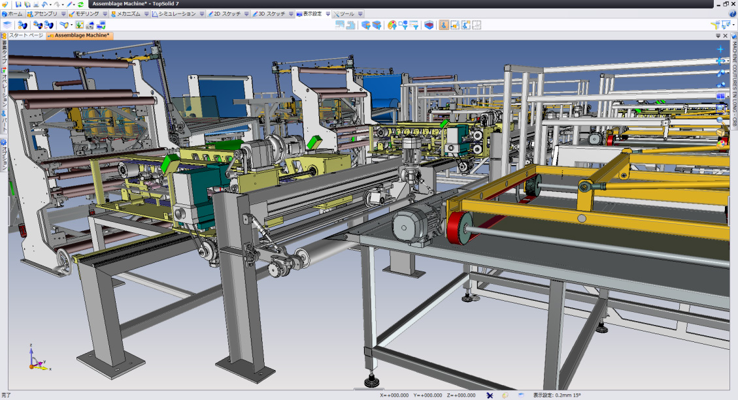Screen dimensions: 738x400
Task: Toggle the green-arrow display option button
Action: click(79, 25)
